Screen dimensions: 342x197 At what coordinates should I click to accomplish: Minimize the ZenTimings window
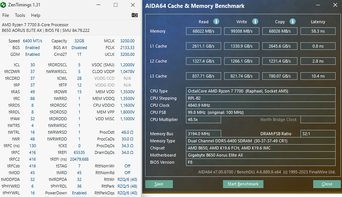(98, 5)
